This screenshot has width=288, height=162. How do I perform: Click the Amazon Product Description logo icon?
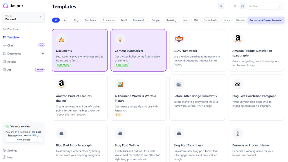tap(238, 39)
